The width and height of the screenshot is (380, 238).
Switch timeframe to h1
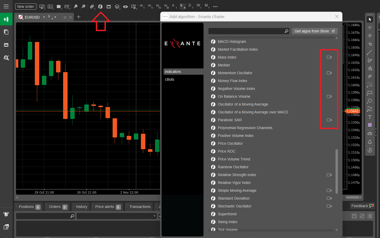174,6
